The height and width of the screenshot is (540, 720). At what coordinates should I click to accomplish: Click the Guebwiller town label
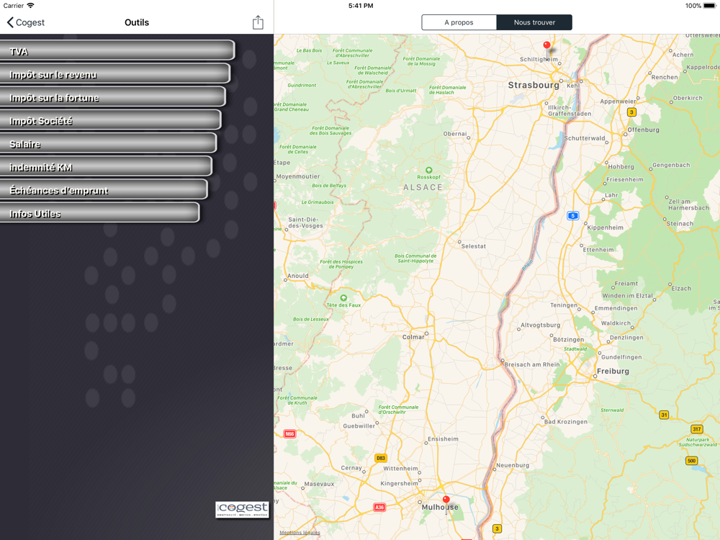[x=359, y=426]
